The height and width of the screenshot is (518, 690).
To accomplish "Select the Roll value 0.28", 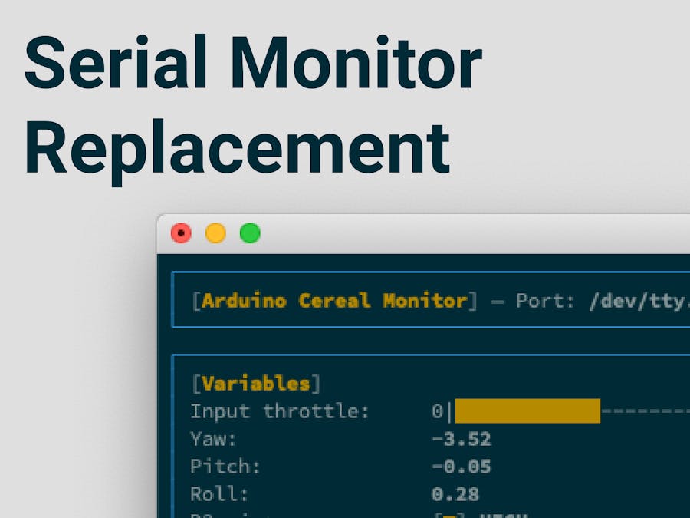I will pos(455,494).
